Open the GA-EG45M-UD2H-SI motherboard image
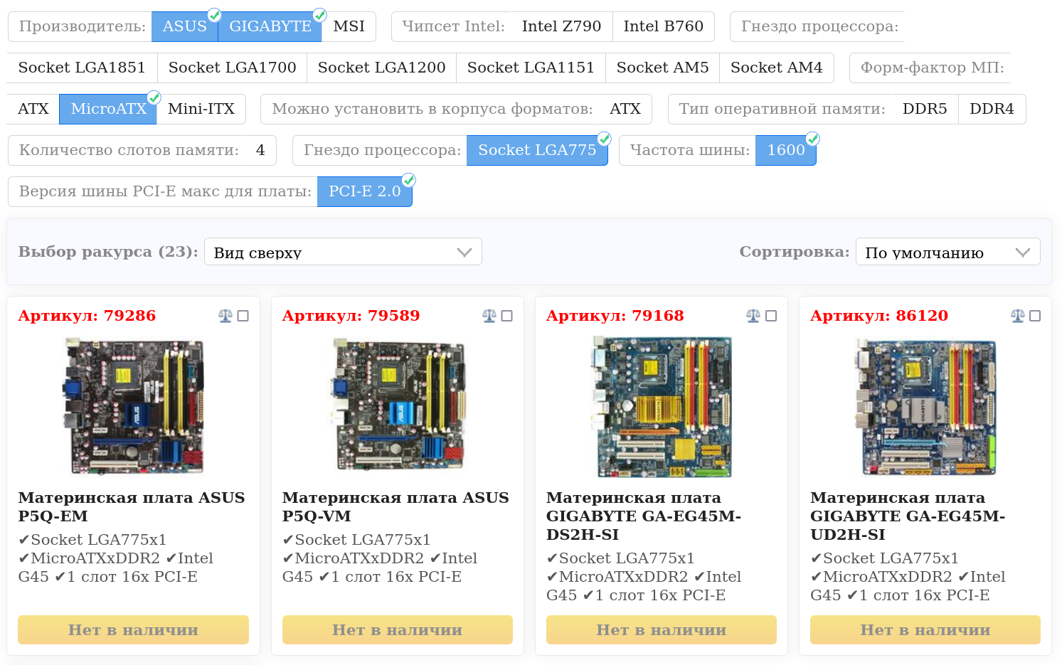 925,406
